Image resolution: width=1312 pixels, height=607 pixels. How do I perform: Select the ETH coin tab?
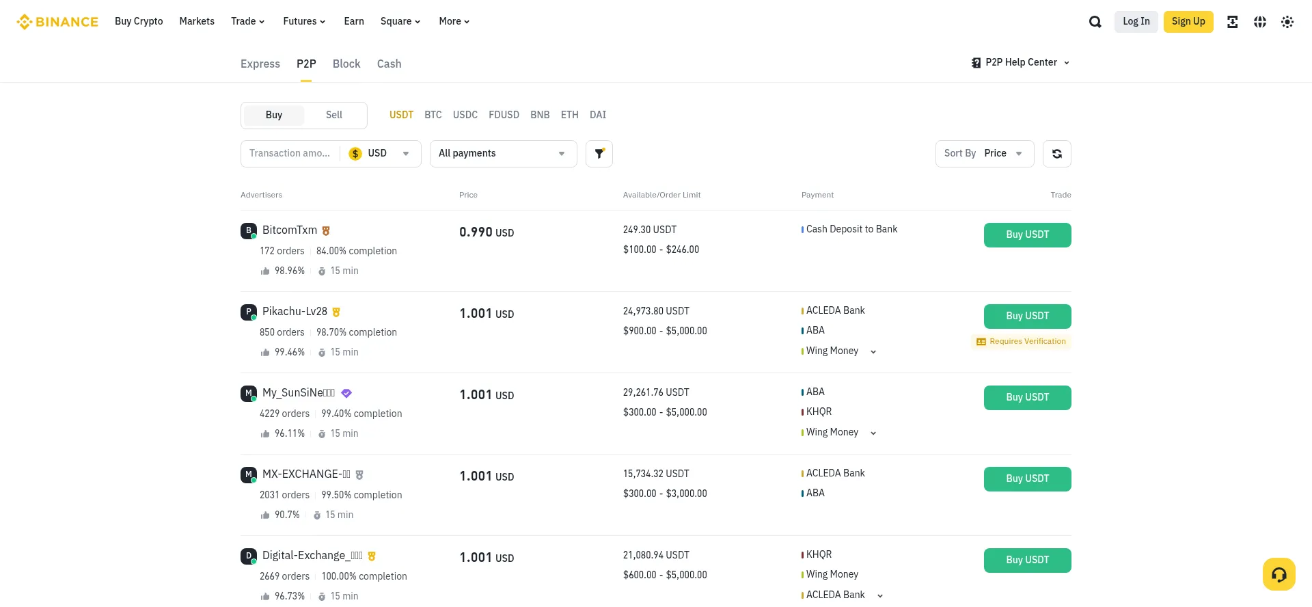point(570,116)
